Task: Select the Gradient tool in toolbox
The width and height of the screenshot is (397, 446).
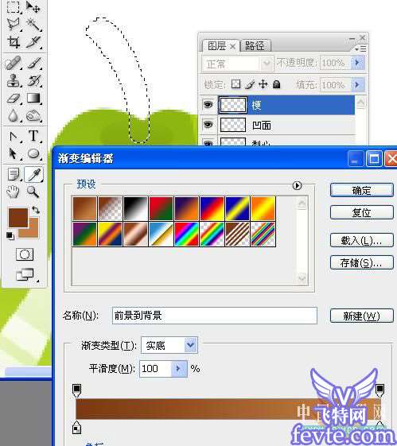Action: click(x=34, y=98)
